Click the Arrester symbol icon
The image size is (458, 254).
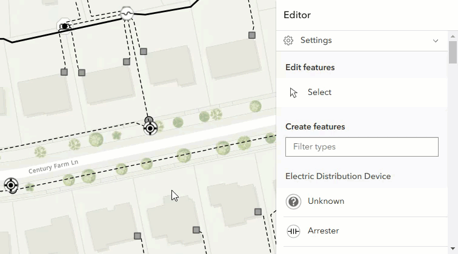[x=294, y=231]
